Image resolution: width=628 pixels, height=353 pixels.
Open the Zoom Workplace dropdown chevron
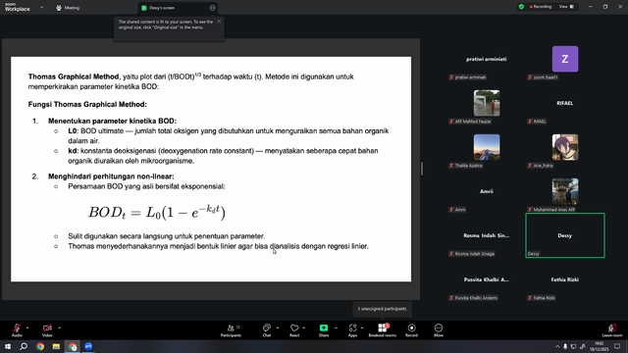click(41, 7)
